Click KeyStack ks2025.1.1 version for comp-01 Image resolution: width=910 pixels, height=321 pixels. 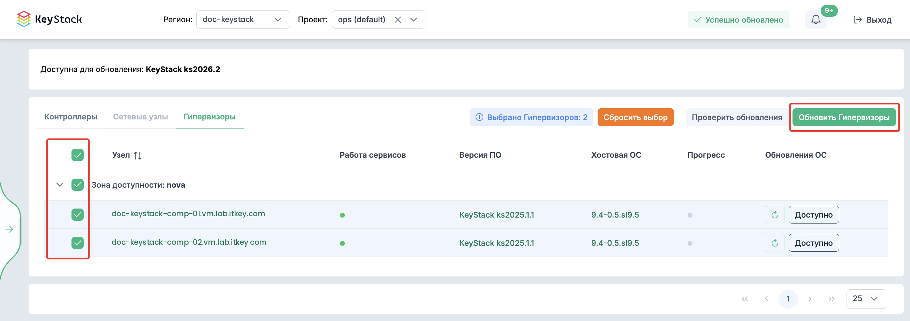[496, 215]
